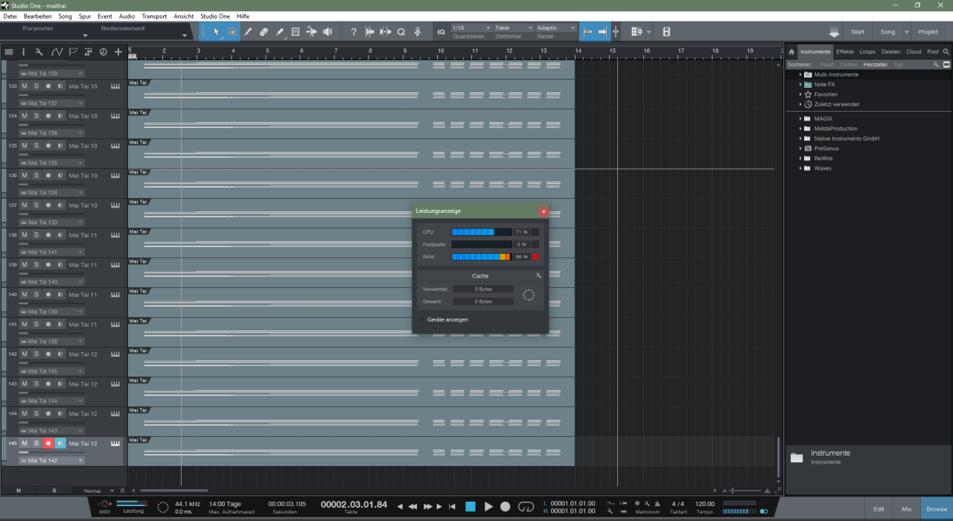Show automation curve icon

(57, 52)
